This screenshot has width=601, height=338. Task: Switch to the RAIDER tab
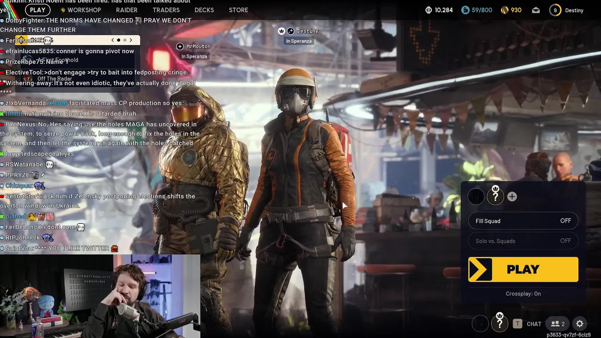(127, 10)
